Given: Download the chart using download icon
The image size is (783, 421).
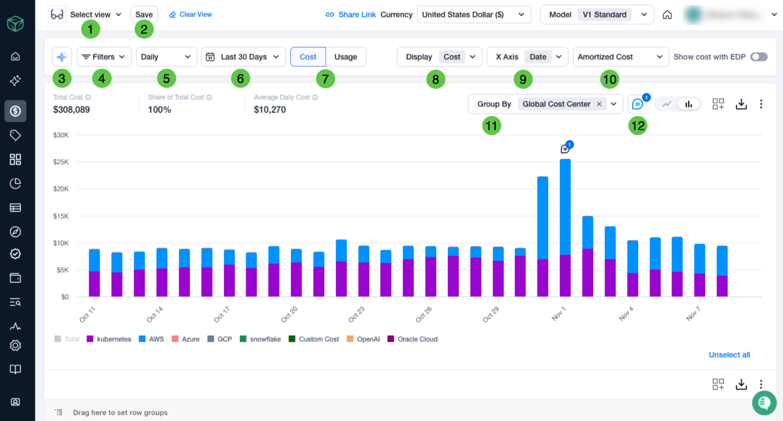Looking at the screenshot, I should (x=741, y=104).
